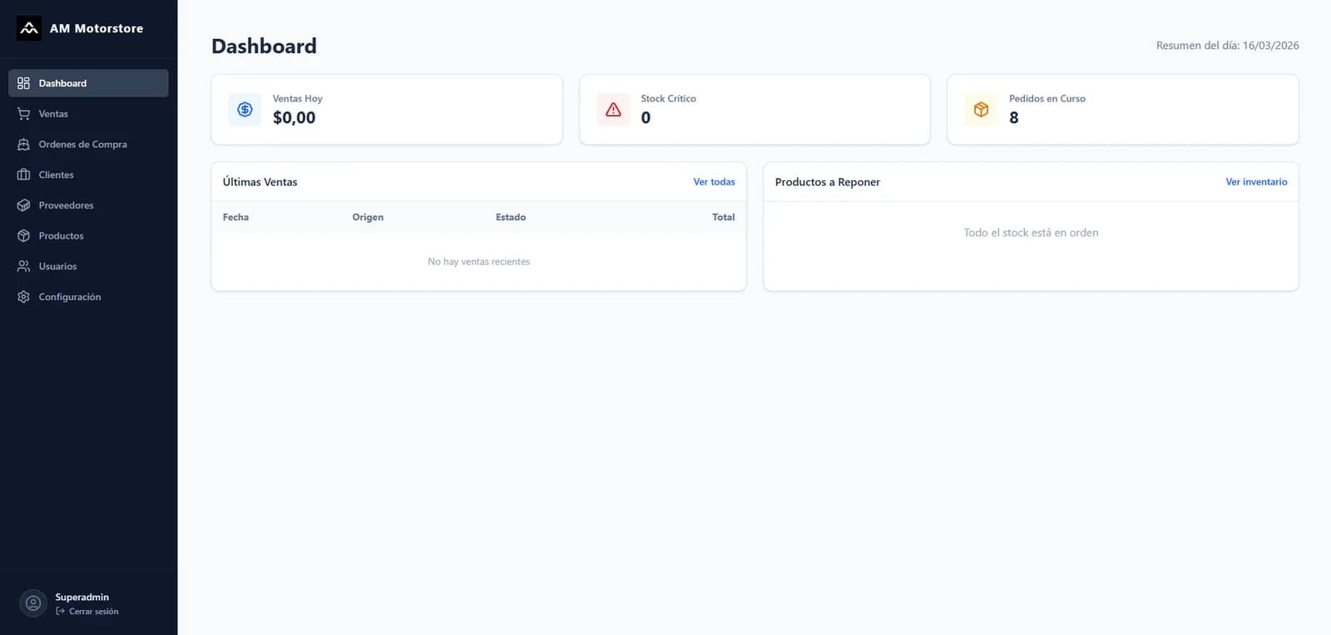Click the Stock Crítico label
Viewport: 1331px width, 635px height.
(x=668, y=98)
